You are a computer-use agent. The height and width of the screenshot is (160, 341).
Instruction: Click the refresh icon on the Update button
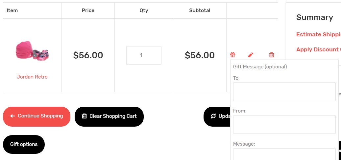pyautogui.click(x=213, y=116)
